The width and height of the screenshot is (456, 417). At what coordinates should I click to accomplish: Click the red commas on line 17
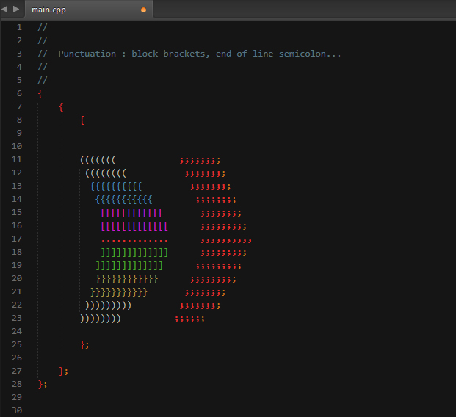(226, 241)
